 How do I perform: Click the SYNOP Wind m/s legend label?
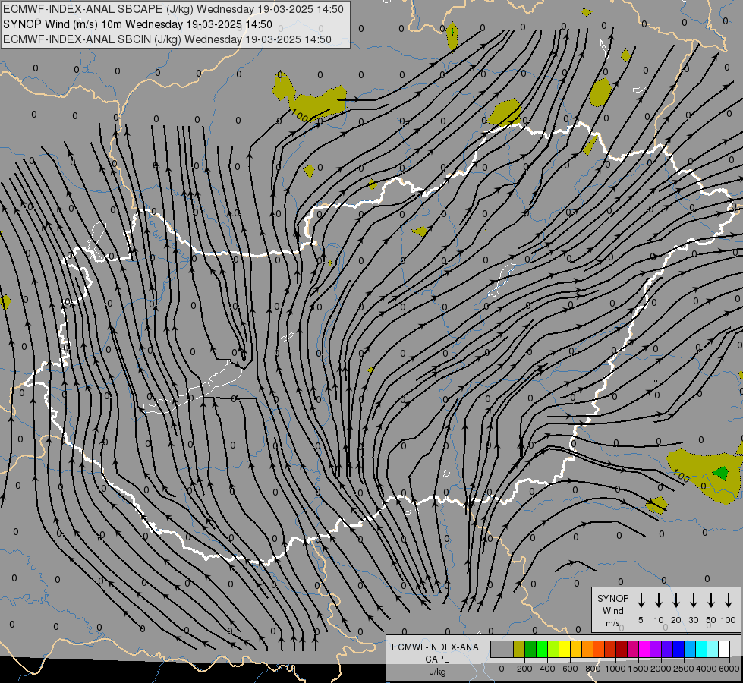[612, 610]
